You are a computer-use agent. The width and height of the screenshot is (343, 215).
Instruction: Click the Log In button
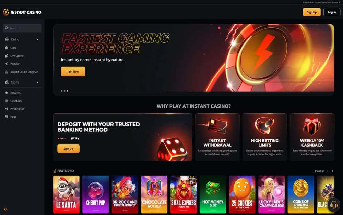[x=332, y=12]
